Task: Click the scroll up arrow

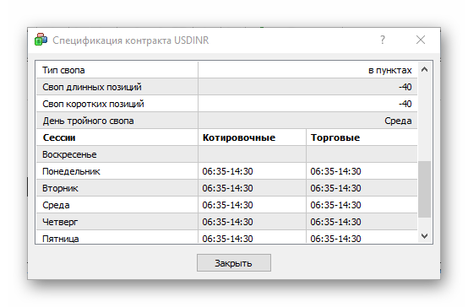Action: (x=424, y=70)
